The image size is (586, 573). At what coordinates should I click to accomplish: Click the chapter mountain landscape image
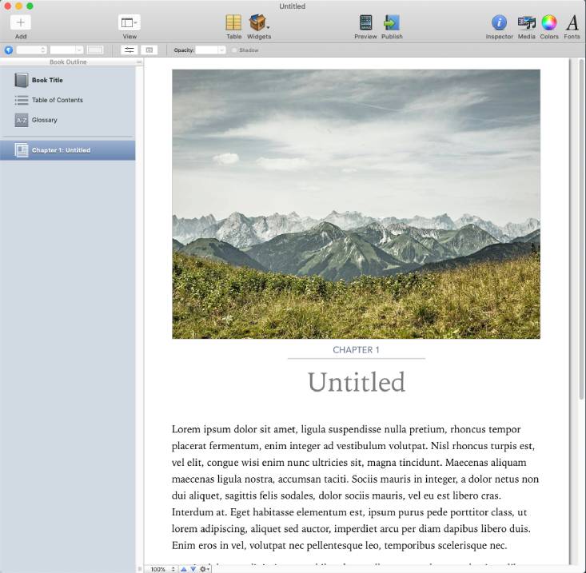[x=356, y=204]
